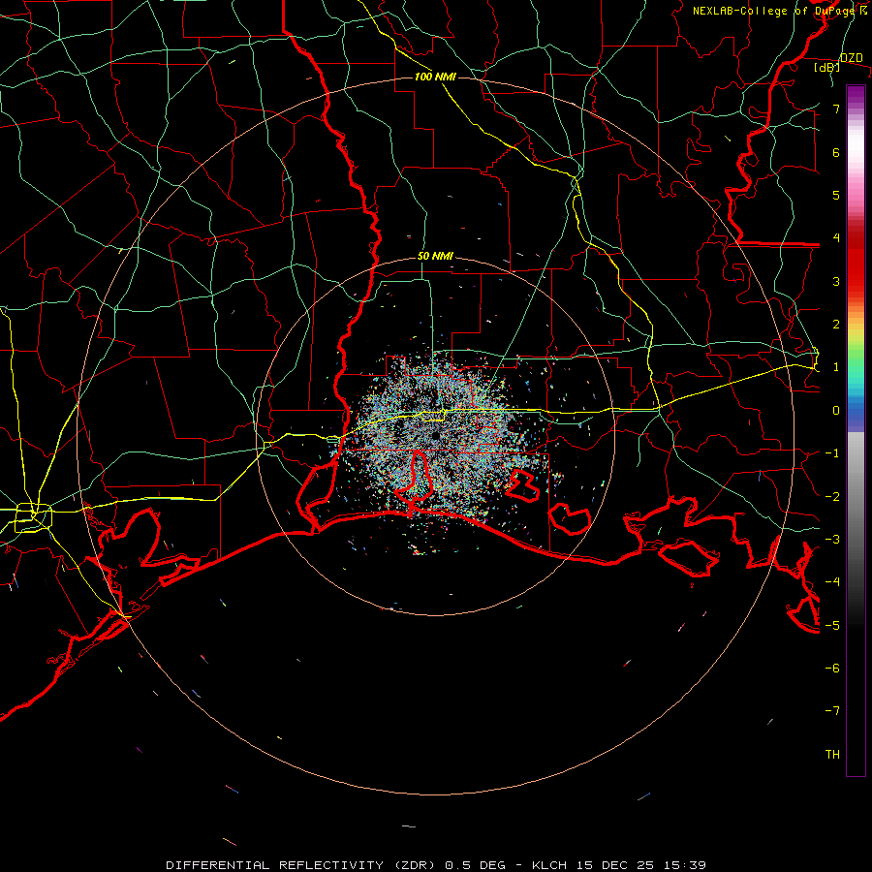Click the '100 NMI' range ring label

435,77
